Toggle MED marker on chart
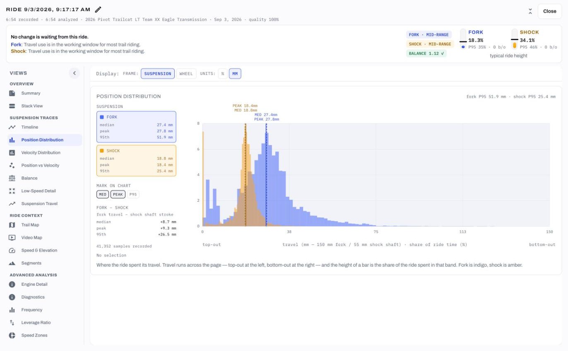568x351 pixels. 103,194
